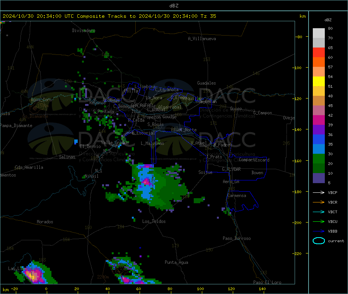Click the C_Campos label
The image size is (348, 294).
(263, 113)
